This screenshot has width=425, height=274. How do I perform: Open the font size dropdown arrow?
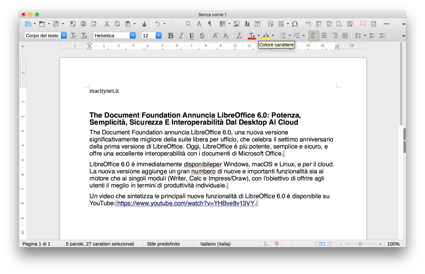click(159, 35)
